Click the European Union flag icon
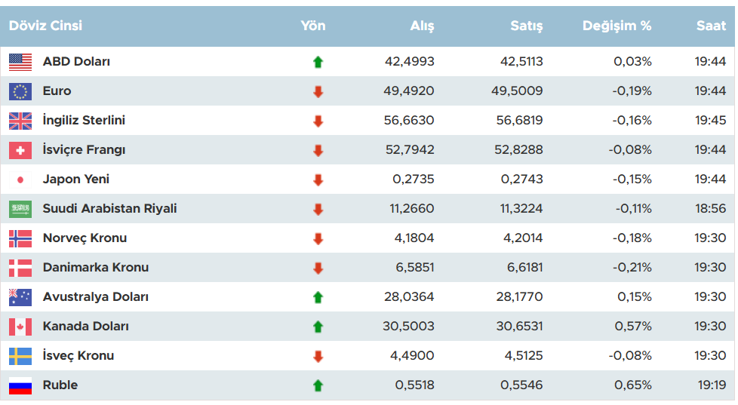This screenshot has height=405, width=738. [20, 91]
